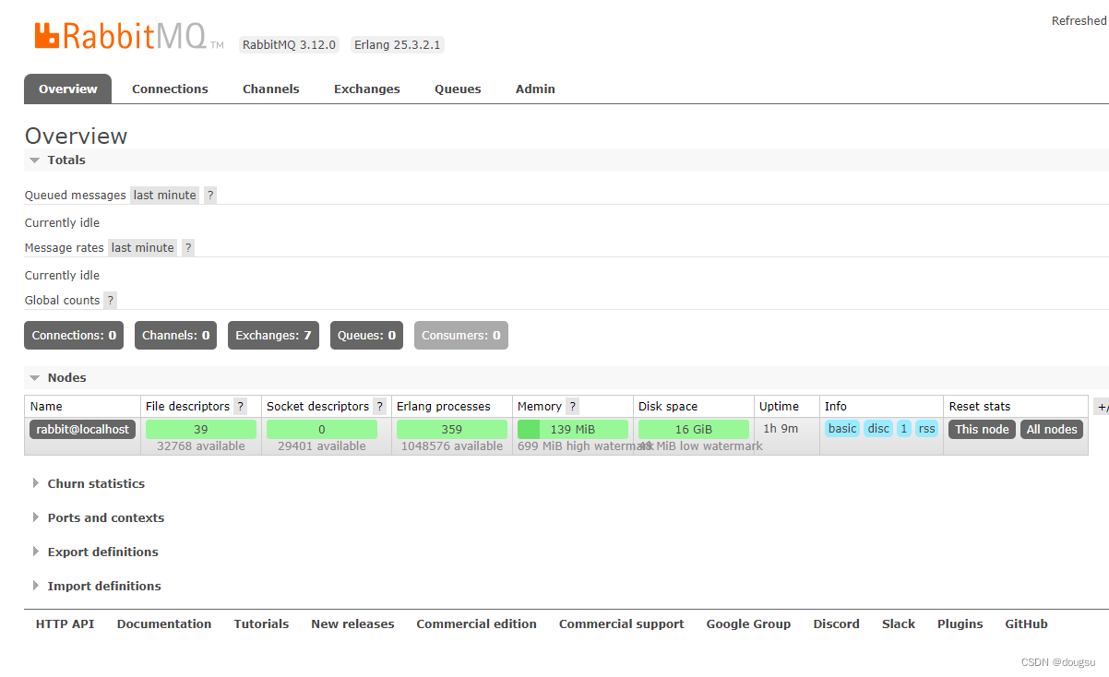
Task: Switch to the Channels tab
Action: 271,89
